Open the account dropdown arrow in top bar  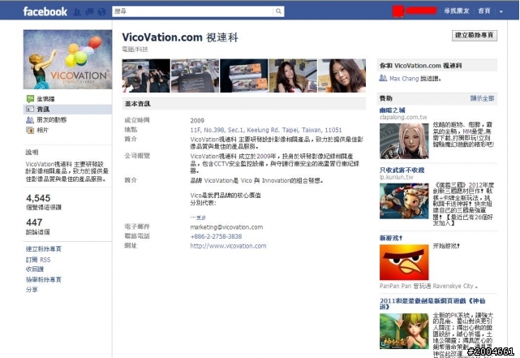click(x=501, y=11)
